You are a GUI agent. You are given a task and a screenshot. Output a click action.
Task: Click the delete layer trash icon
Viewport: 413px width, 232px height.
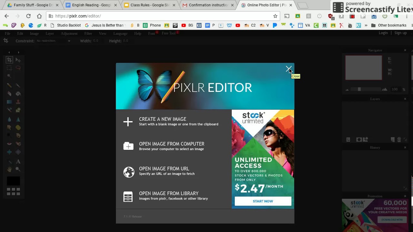pyautogui.click(x=399, y=140)
